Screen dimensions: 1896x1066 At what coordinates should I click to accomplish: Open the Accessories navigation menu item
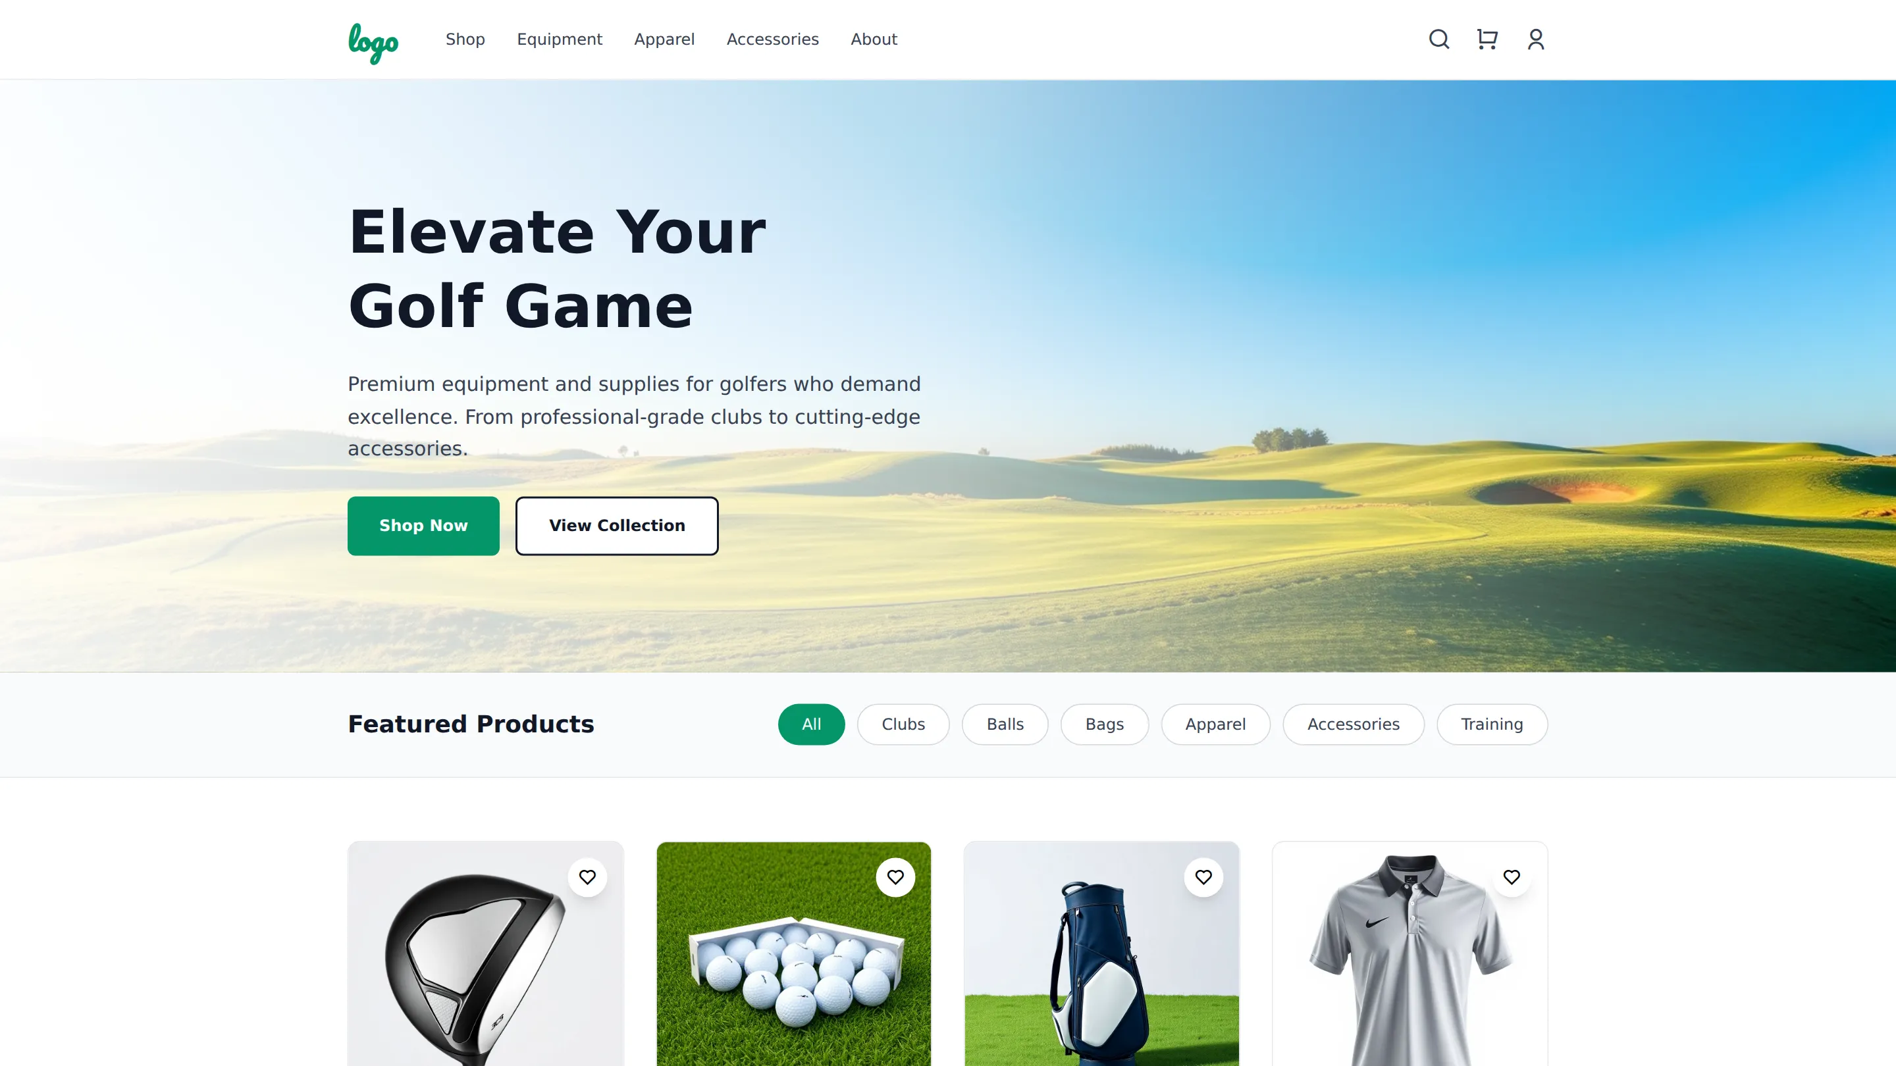click(773, 39)
